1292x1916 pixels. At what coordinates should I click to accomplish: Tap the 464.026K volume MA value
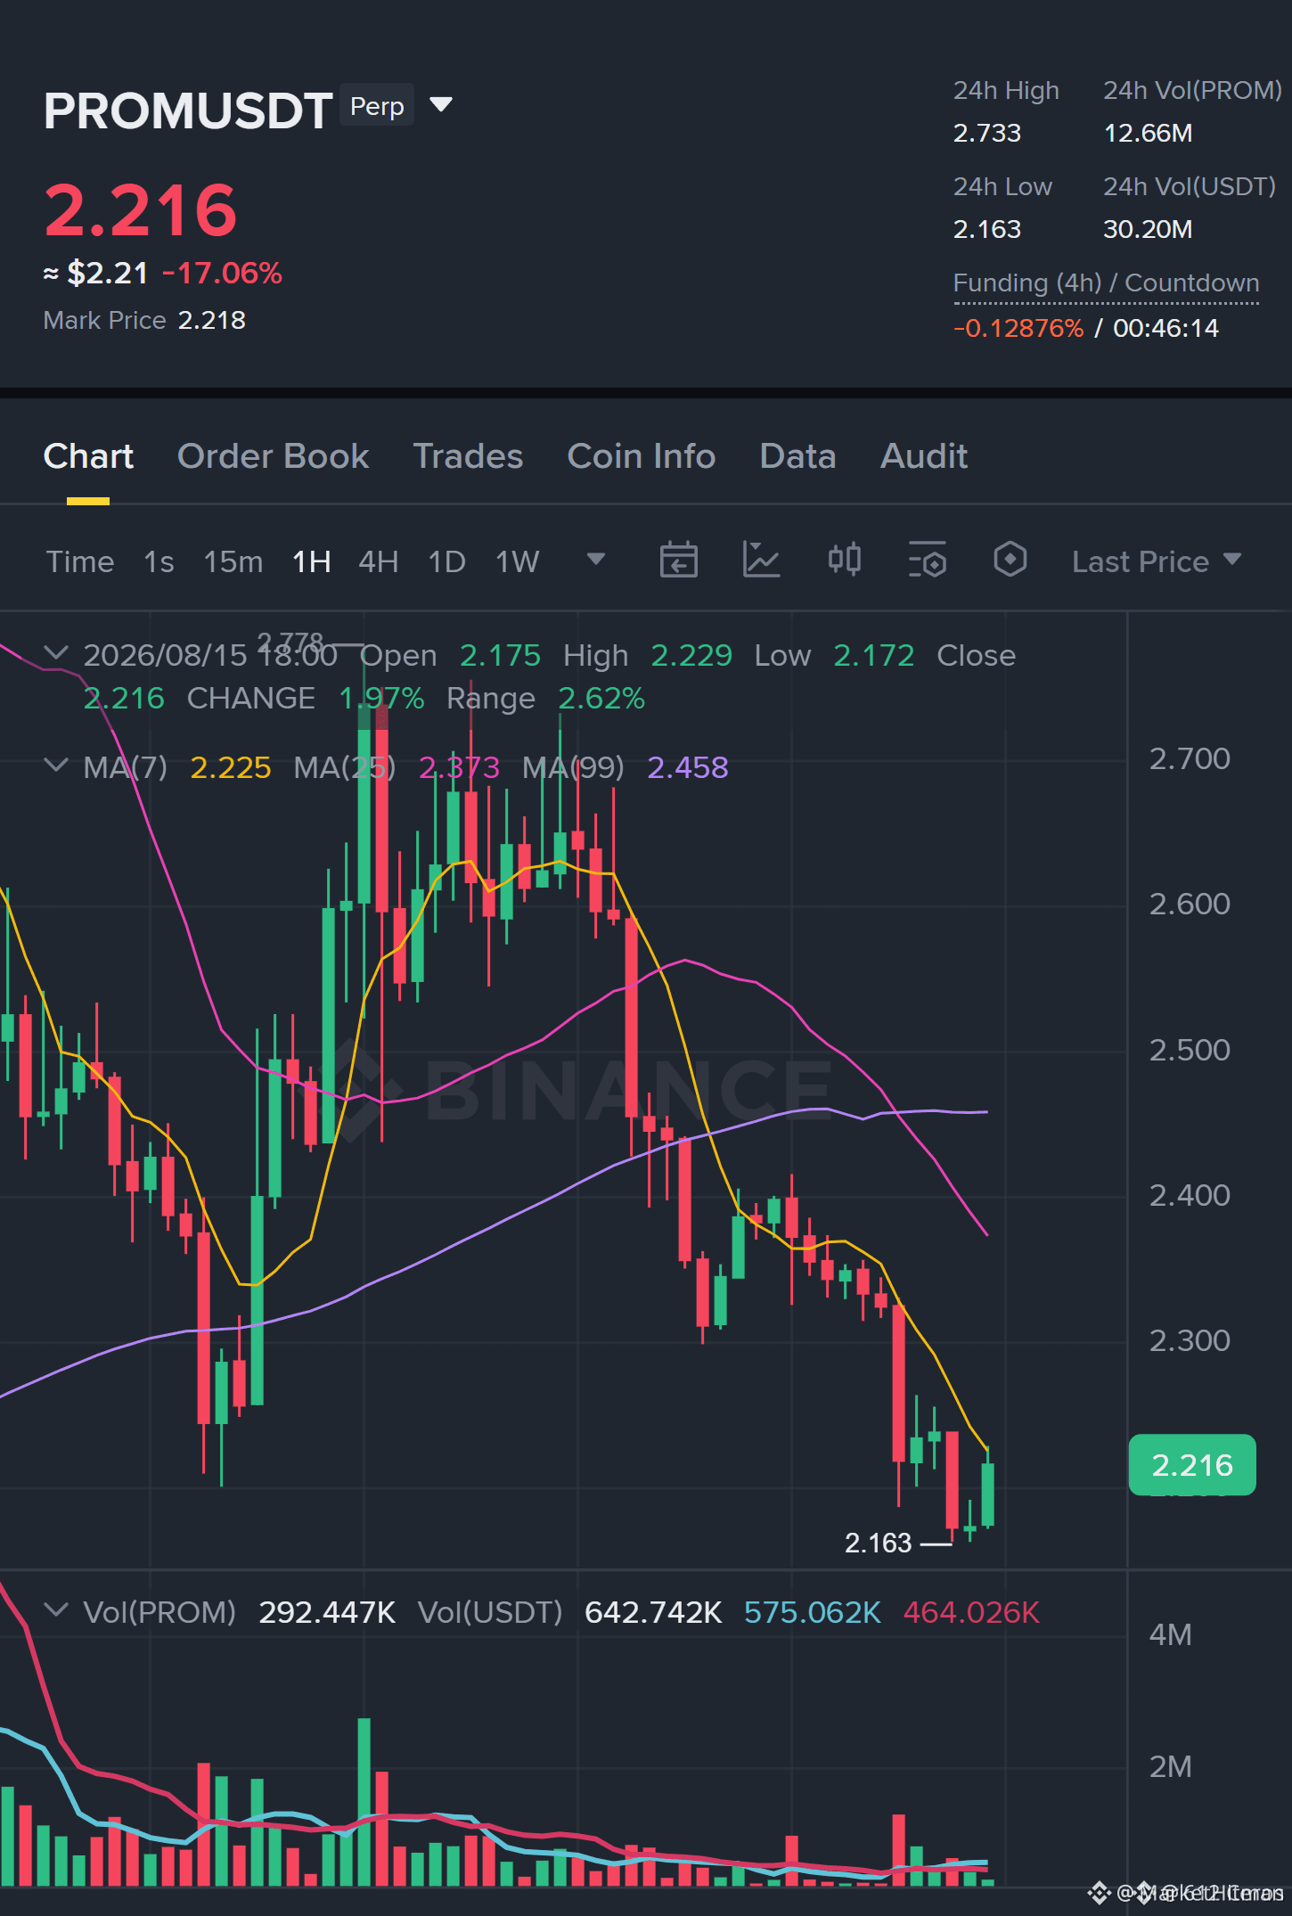click(971, 1612)
